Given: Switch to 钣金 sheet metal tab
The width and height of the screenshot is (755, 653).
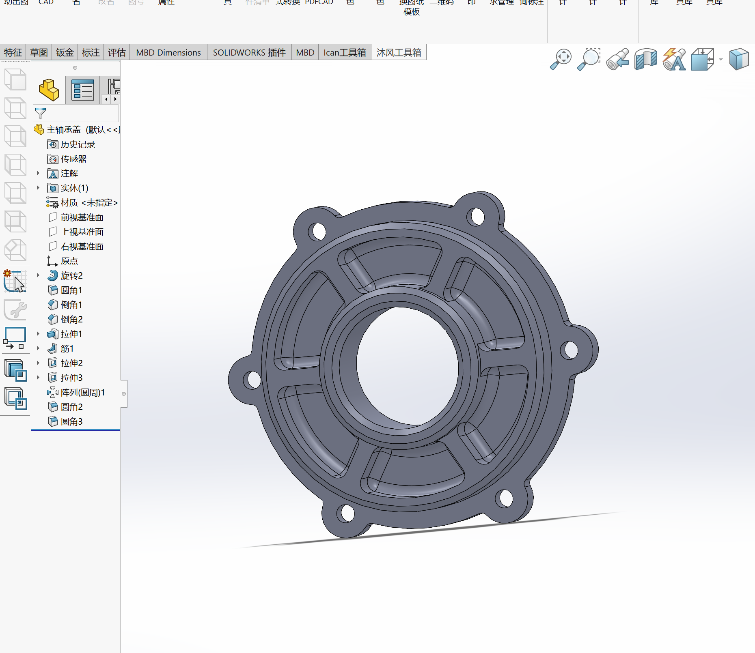Looking at the screenshot, I should click(65, 52).
